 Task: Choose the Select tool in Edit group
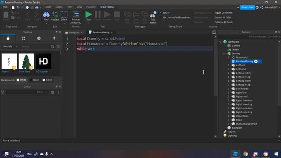pos(64,16)
